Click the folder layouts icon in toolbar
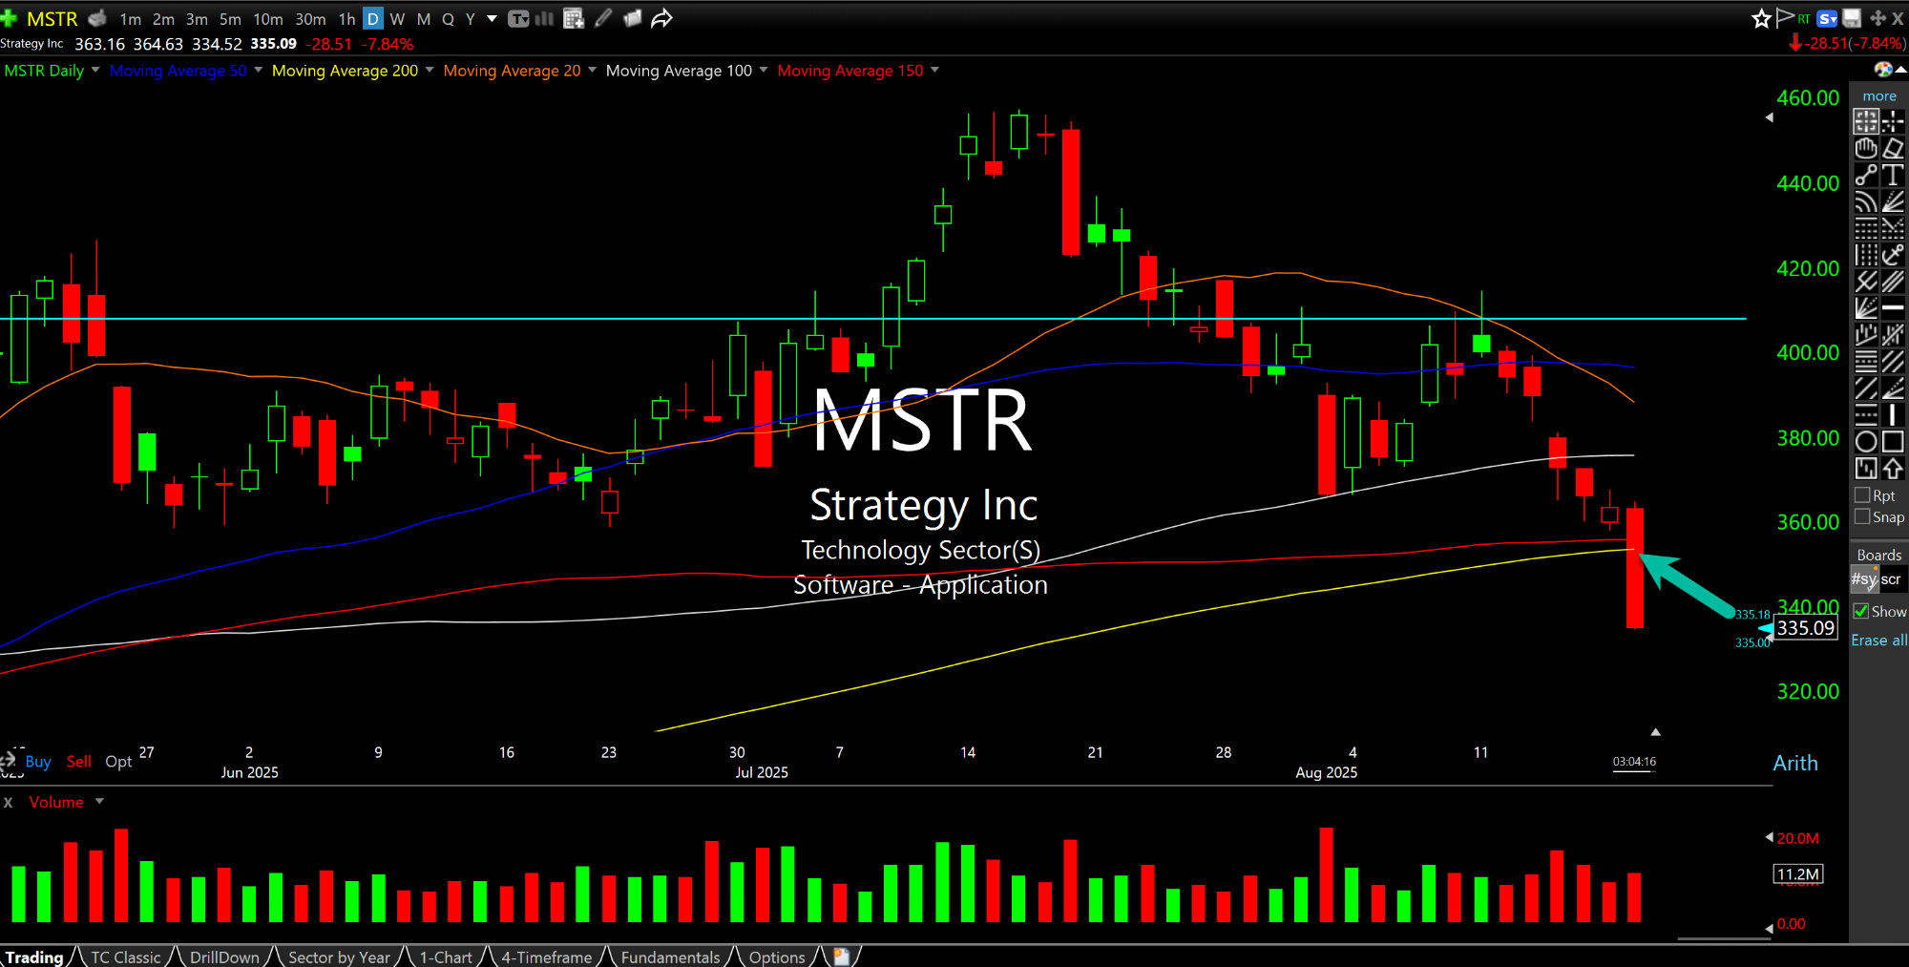This screenshot has width=1909, height=967. (x=632, y=18)
